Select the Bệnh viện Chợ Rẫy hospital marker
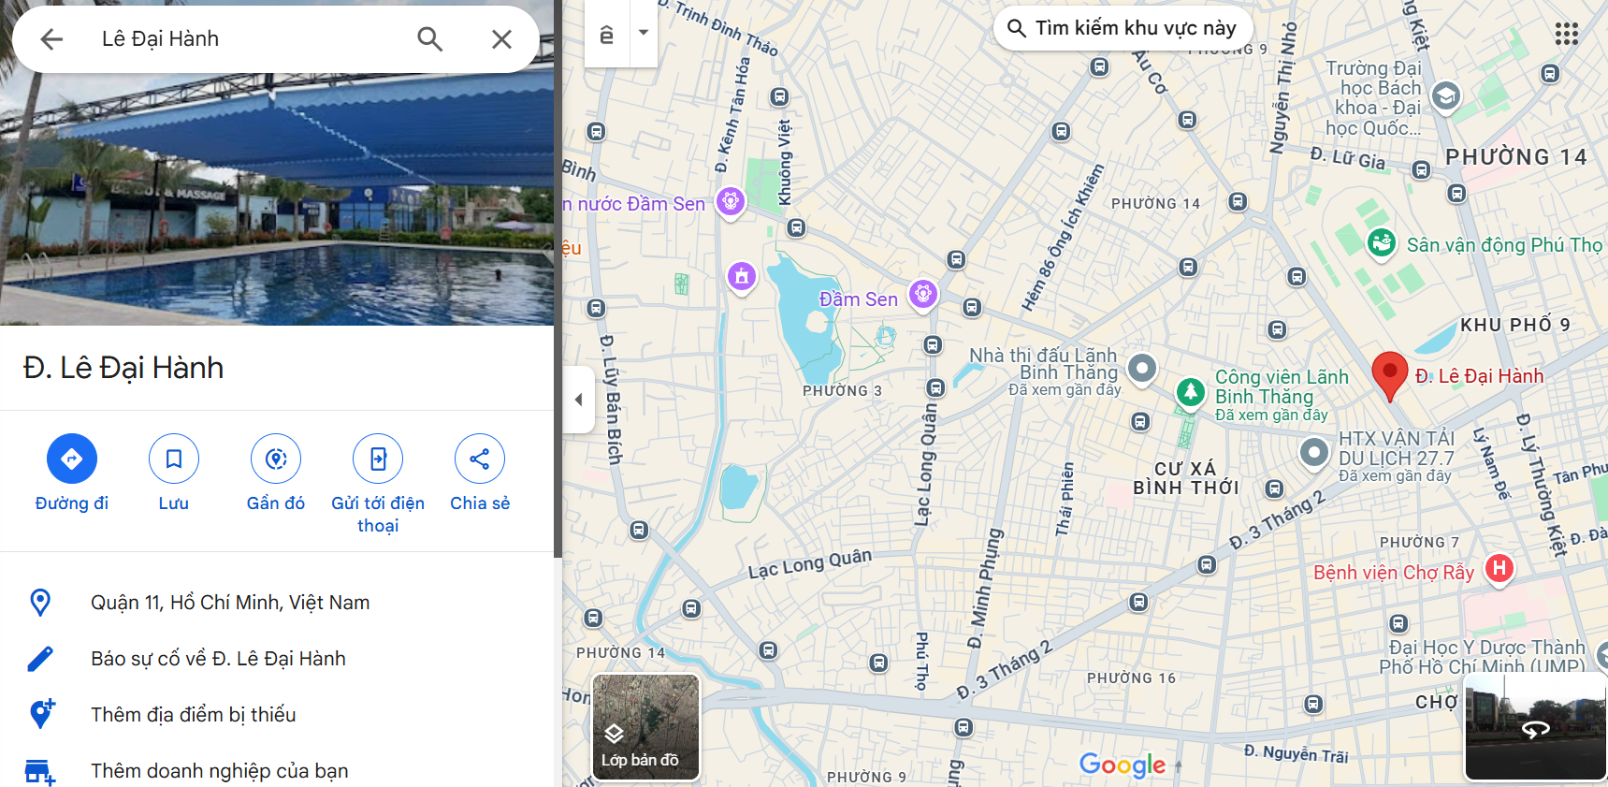The height and width of the screenshot is (787, 1608). [x=1499, y=568]
